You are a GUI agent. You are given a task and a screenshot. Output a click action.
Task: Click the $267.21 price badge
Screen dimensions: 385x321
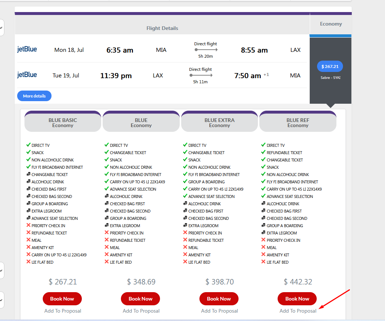tap(330, 66)
